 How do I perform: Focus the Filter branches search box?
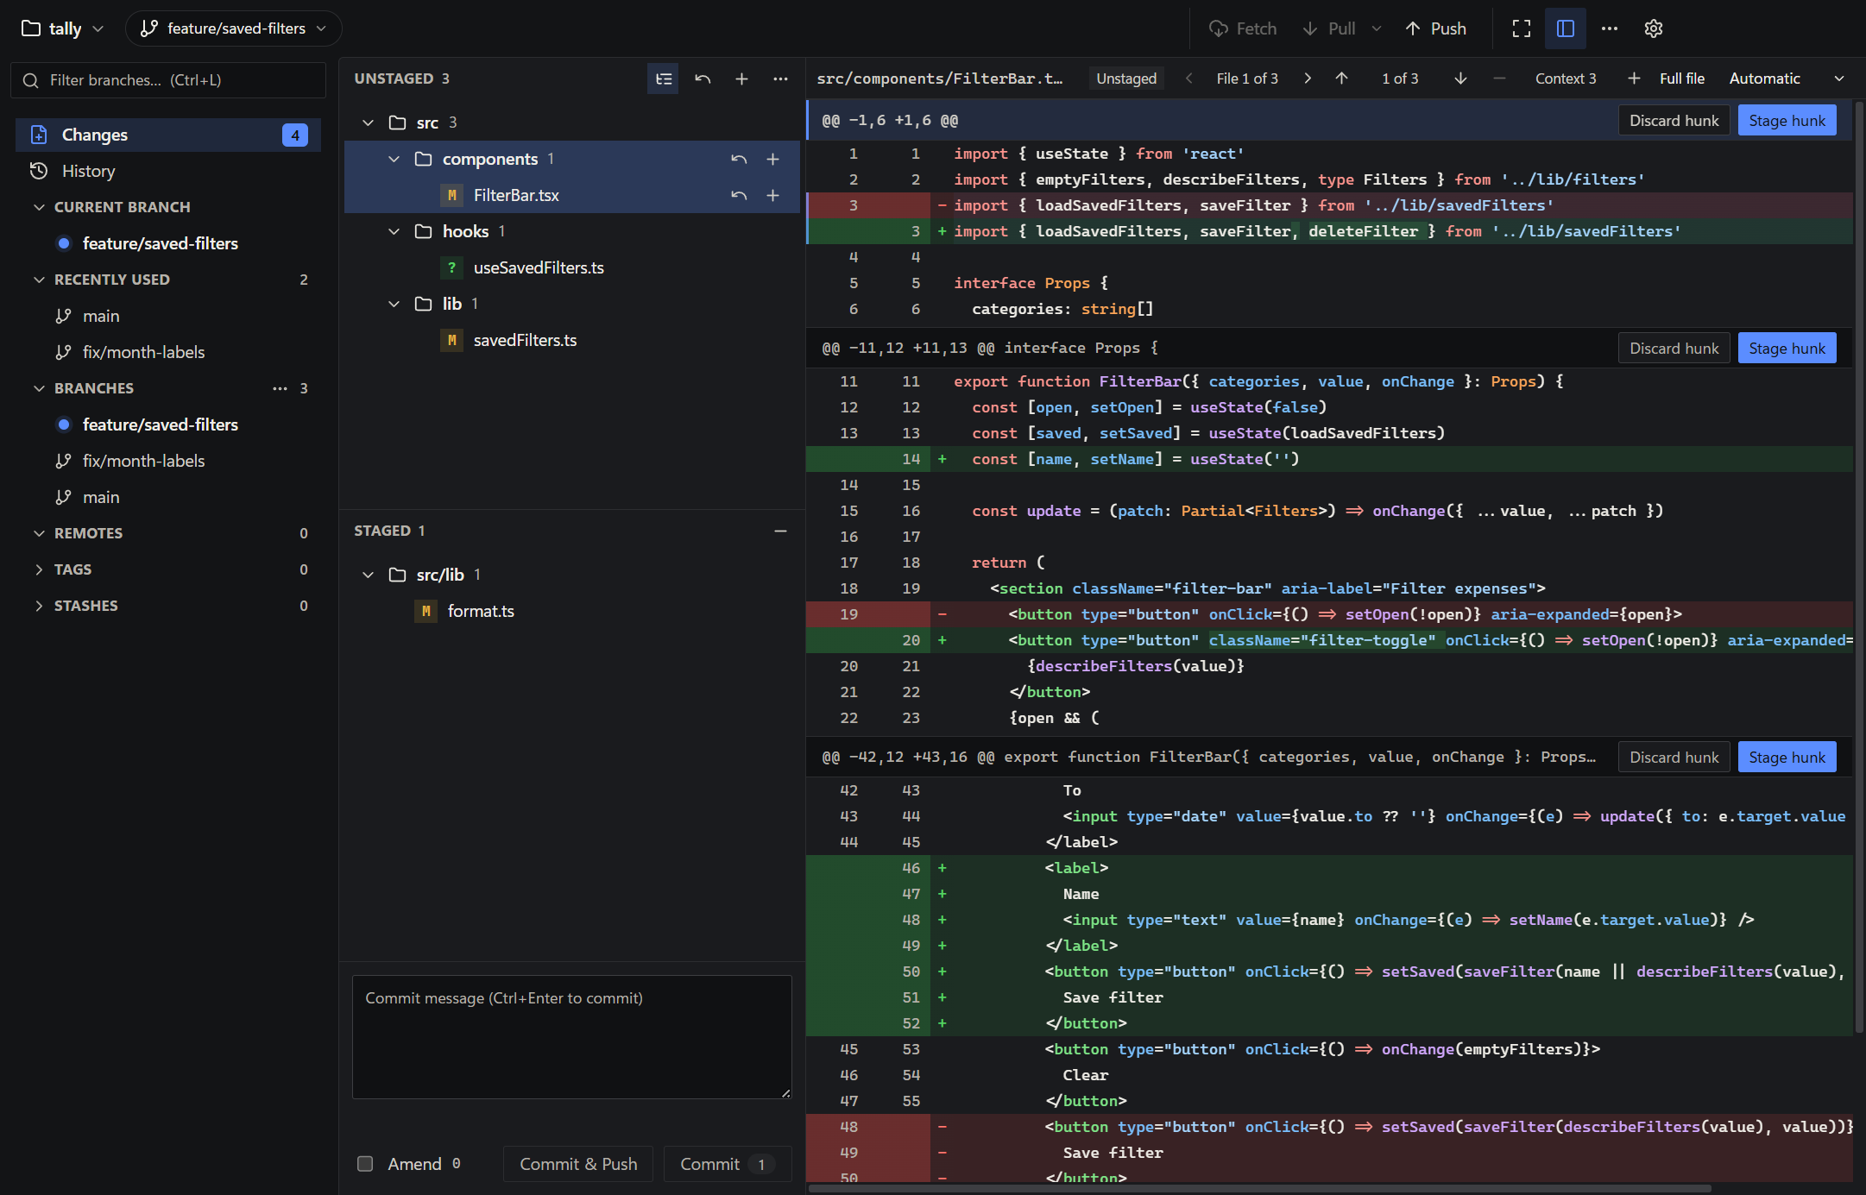(168, 80)
